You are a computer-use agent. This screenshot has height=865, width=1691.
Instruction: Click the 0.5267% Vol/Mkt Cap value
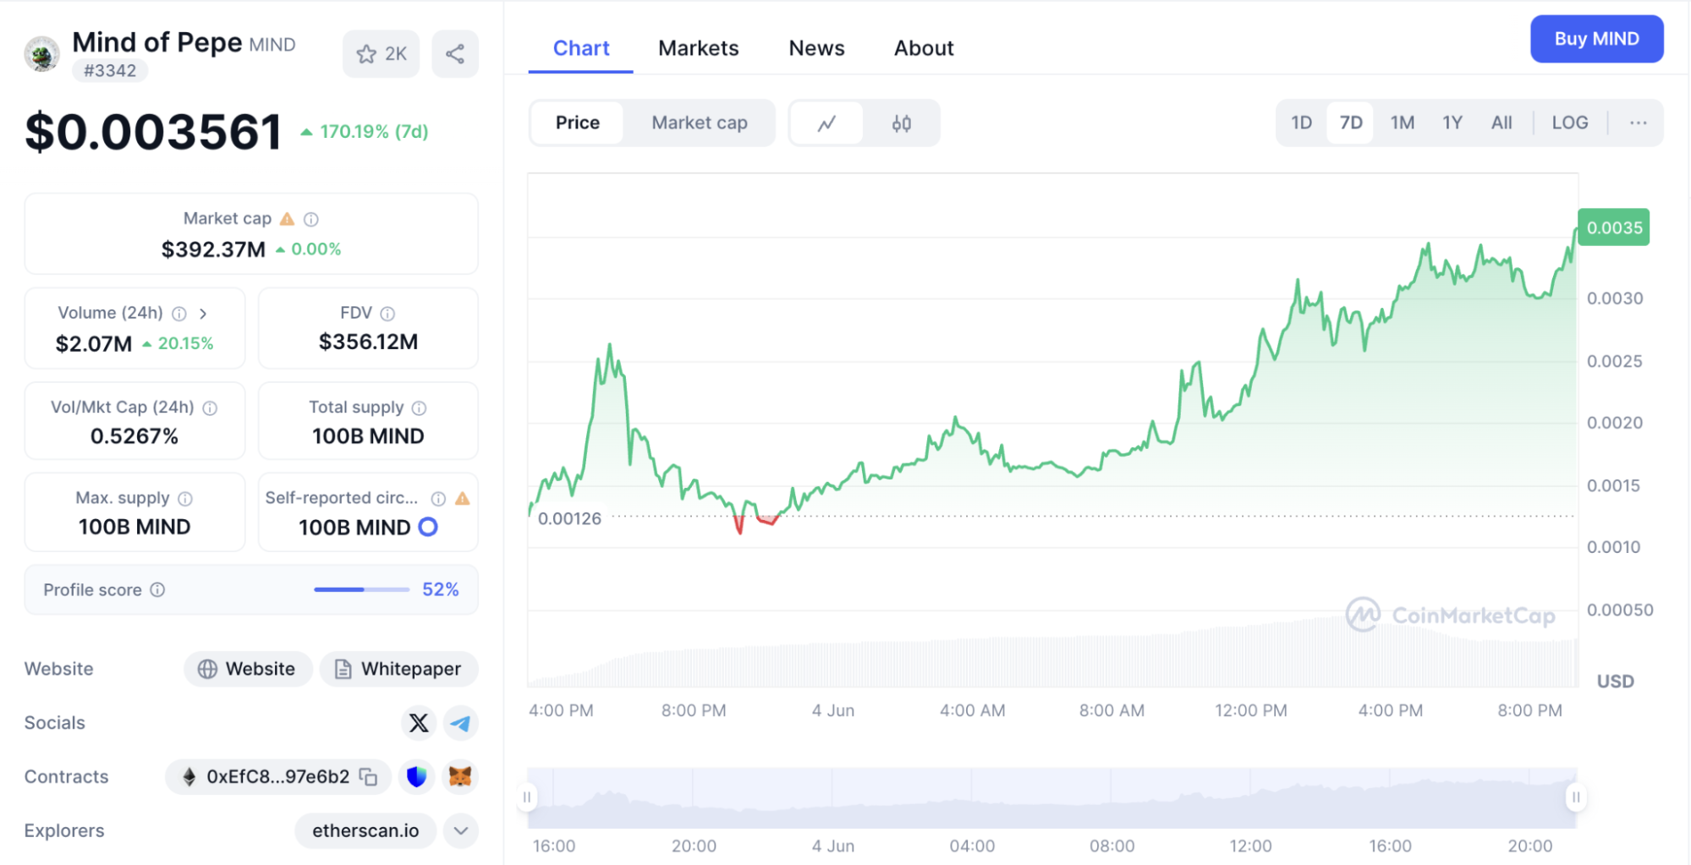135,436
